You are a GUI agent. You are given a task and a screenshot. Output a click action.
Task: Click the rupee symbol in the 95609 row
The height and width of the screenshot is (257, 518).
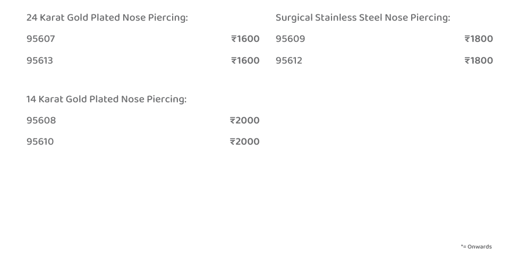click(467, 39)
